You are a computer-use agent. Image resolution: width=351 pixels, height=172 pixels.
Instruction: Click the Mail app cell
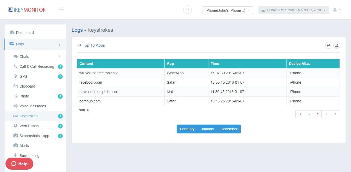coord(186,92)
